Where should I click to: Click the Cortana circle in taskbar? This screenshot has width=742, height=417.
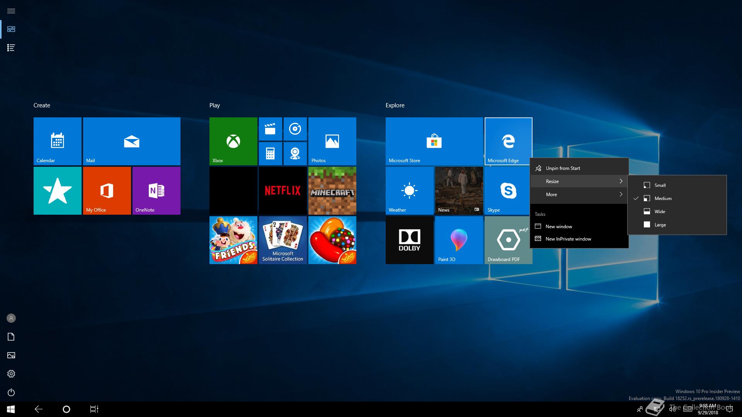click(x=66, y=409)
